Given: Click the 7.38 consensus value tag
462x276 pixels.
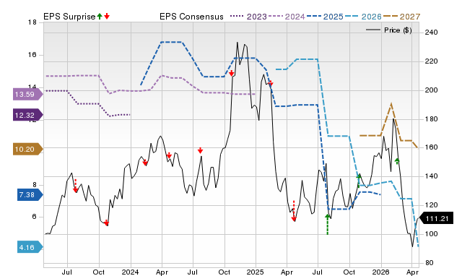Looking at the screenshot, I should tap(30, 195).
